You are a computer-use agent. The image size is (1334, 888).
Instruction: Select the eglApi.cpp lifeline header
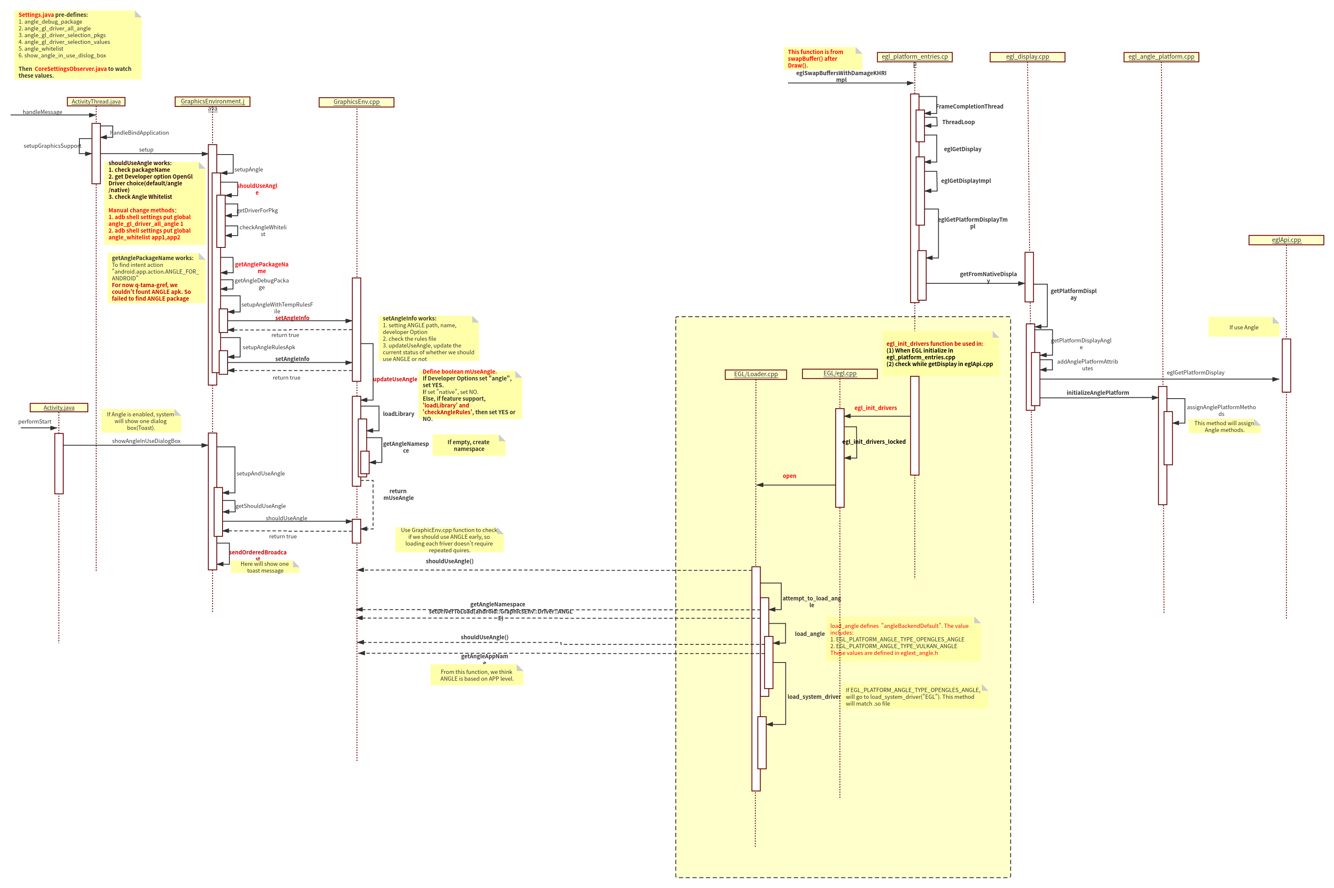click(x=1286, y=239)
